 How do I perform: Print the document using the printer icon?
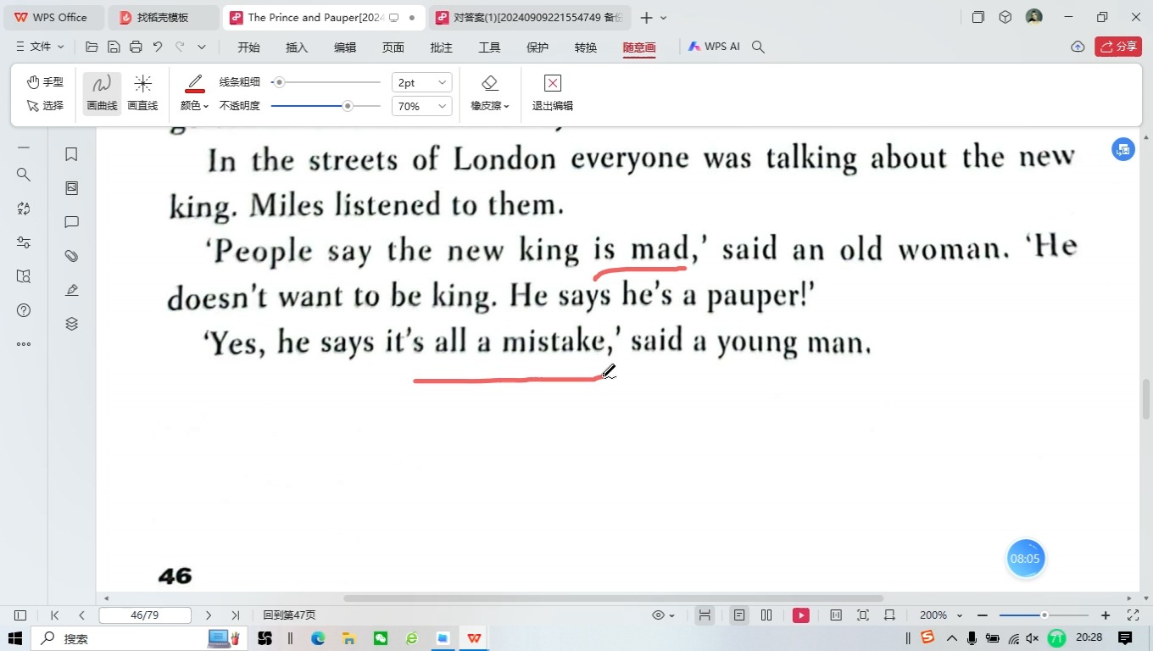click(x=136, y=47)
